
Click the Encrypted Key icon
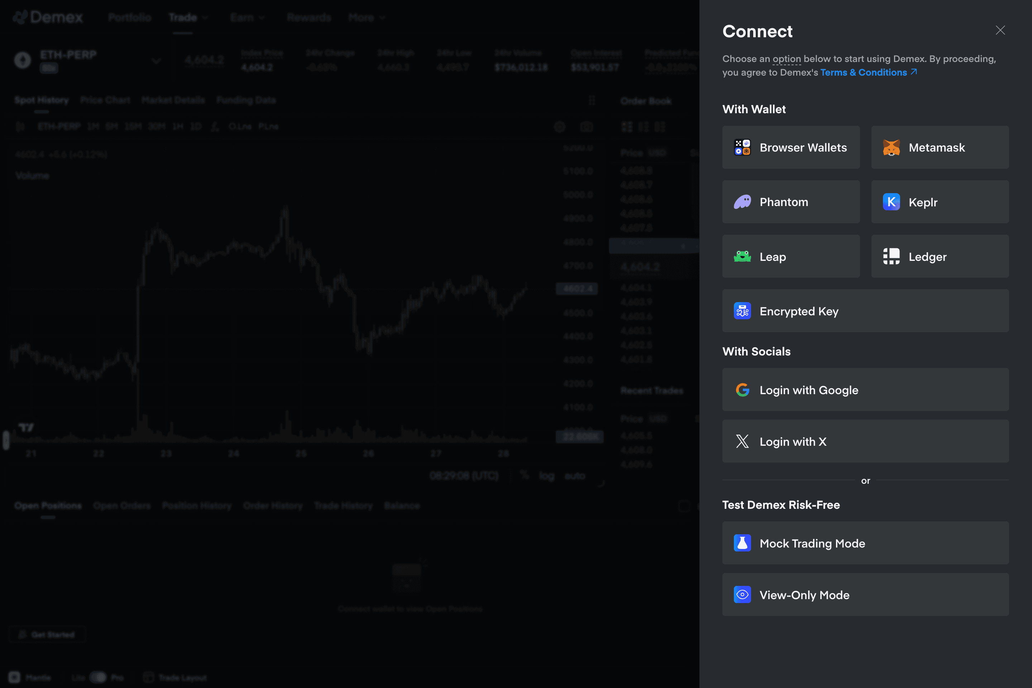pos(742,311)
